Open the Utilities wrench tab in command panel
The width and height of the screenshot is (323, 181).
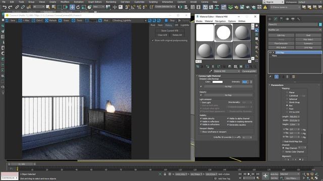coord(299,19)
